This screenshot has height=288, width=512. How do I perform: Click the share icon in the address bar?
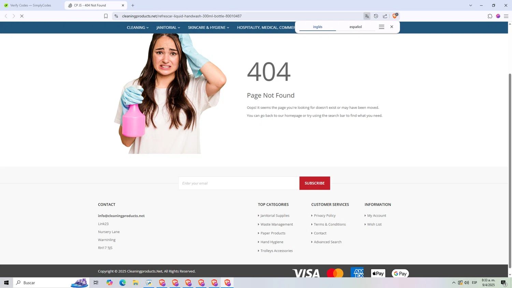click(385, 16)
